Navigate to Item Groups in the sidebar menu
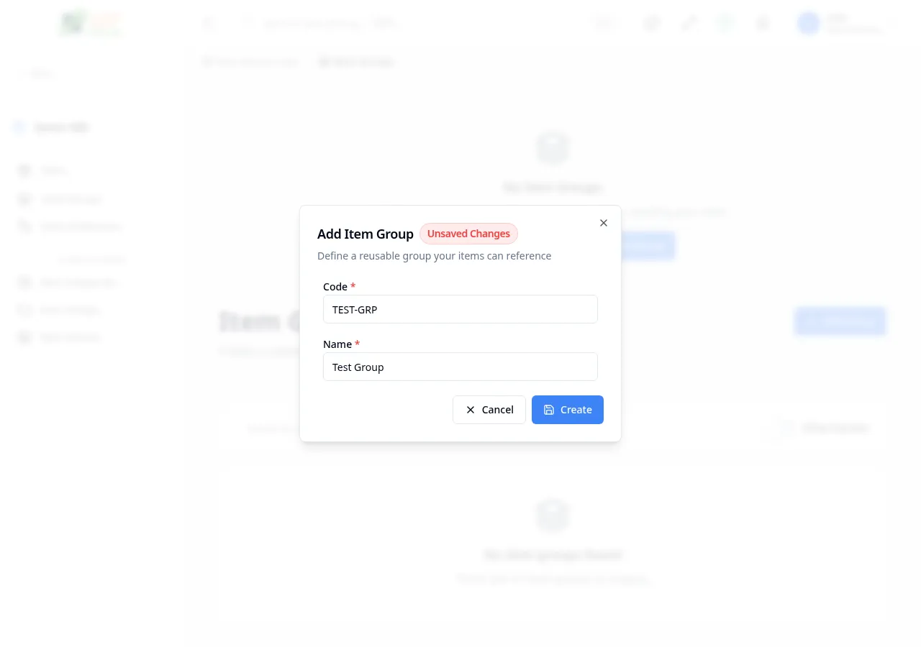The height and width of the screenshot is (647, 921). pyautogui.click(x=71, y=199)
